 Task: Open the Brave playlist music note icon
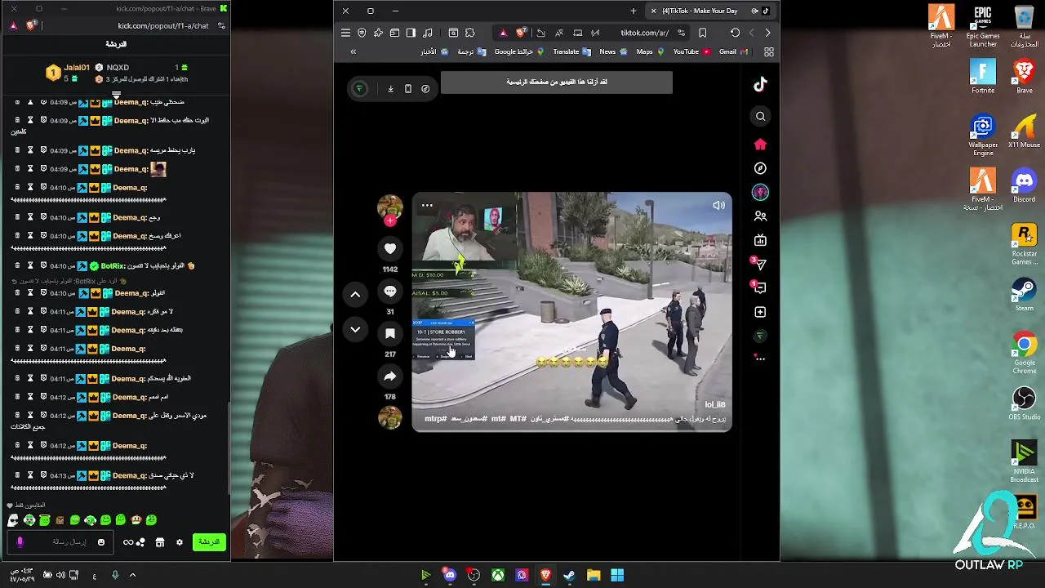pos(427,33)
